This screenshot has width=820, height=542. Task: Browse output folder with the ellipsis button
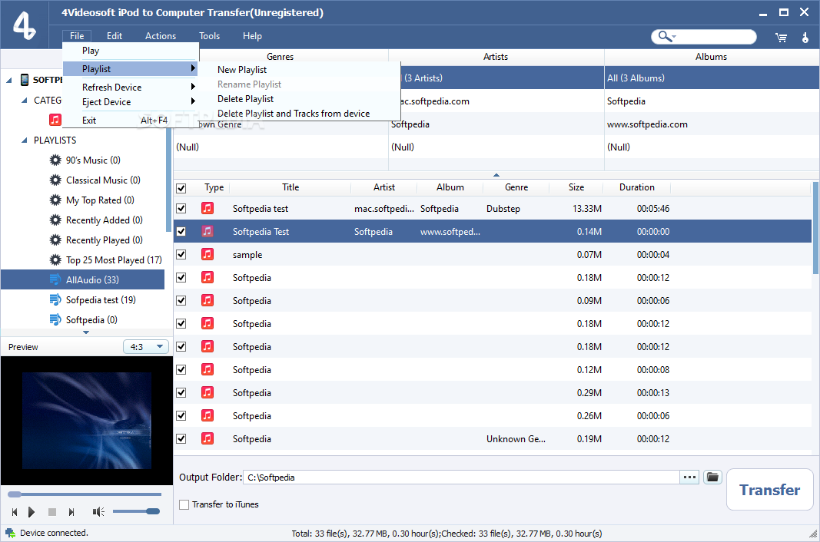tap(690, 477)
